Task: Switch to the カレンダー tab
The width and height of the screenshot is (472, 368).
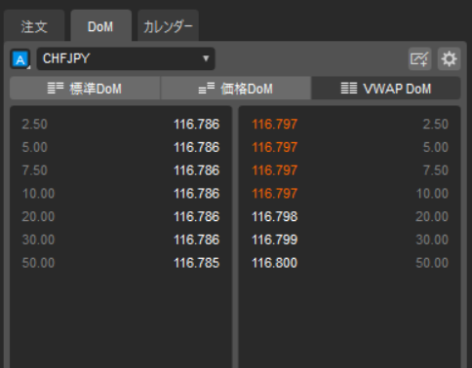Action: click(x=168, y=25)
